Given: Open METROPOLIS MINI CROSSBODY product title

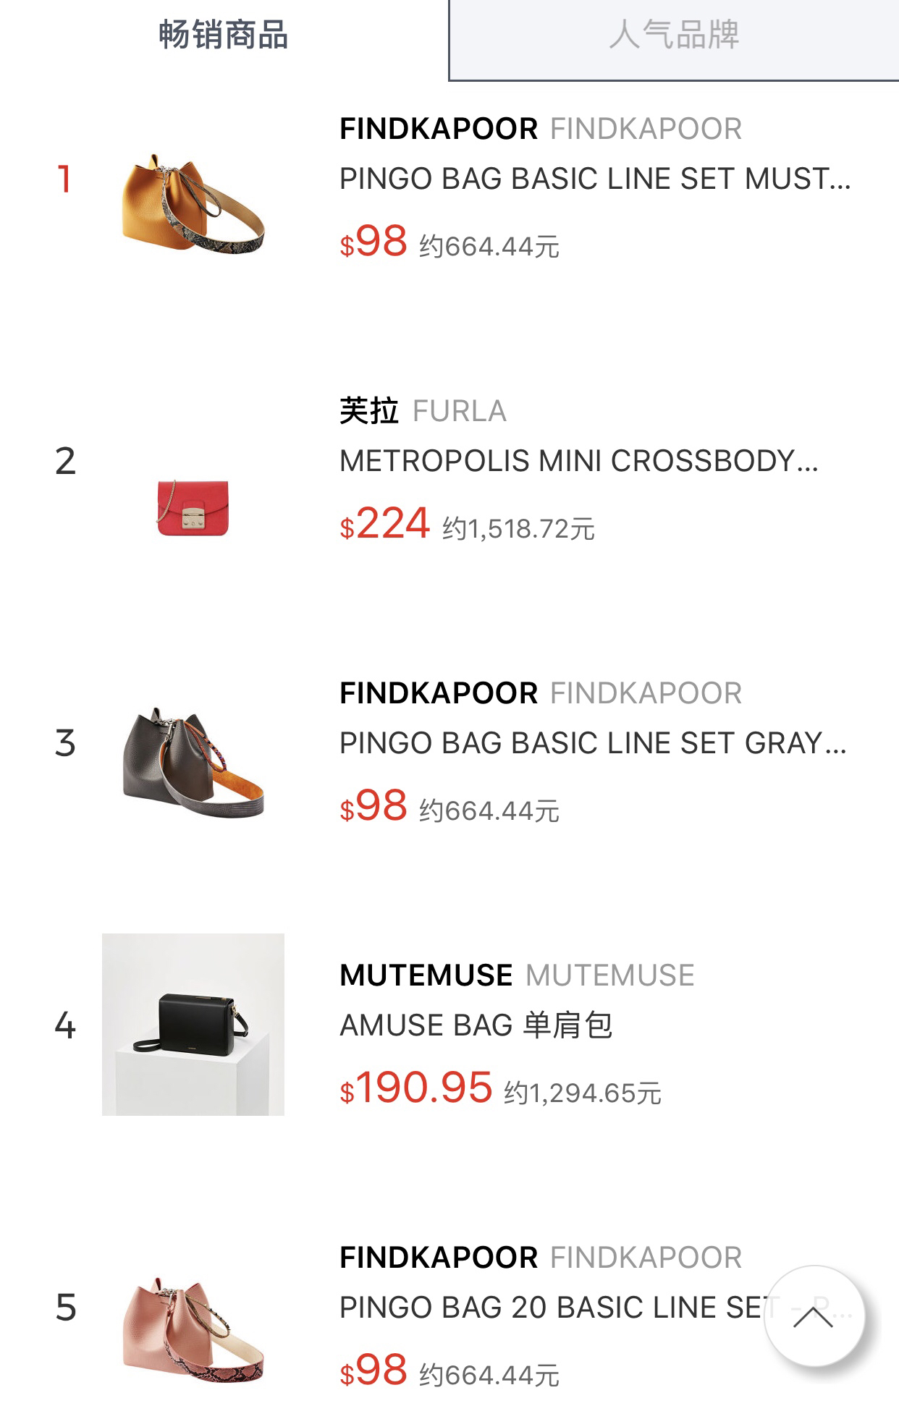Looking at the screenshot, I should coord(578,461).
